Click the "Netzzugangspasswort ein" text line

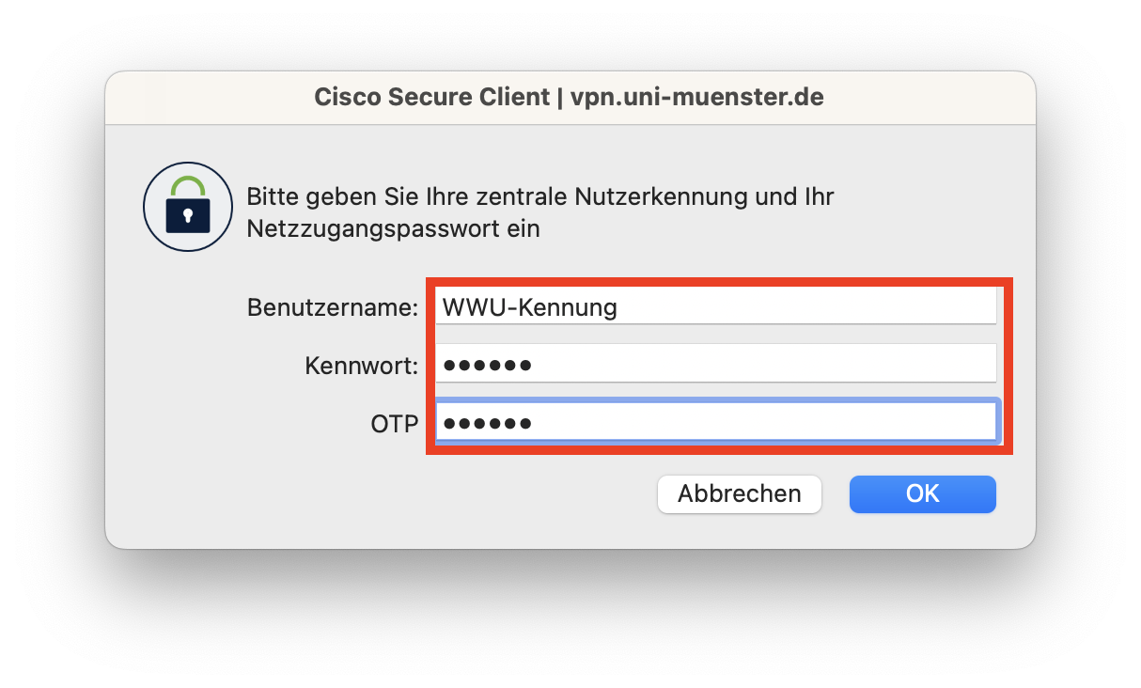point(393,228)
